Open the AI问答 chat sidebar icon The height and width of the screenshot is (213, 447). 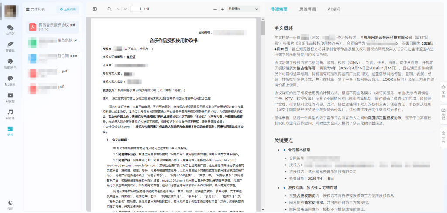pos(10,28)
